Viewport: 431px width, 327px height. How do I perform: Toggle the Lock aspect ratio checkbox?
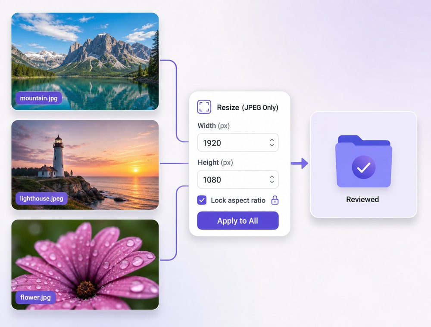click(202, 200)
